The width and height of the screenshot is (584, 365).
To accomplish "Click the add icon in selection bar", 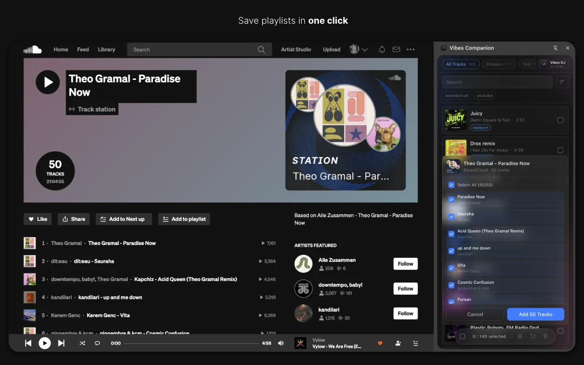I will click(520, 336).
